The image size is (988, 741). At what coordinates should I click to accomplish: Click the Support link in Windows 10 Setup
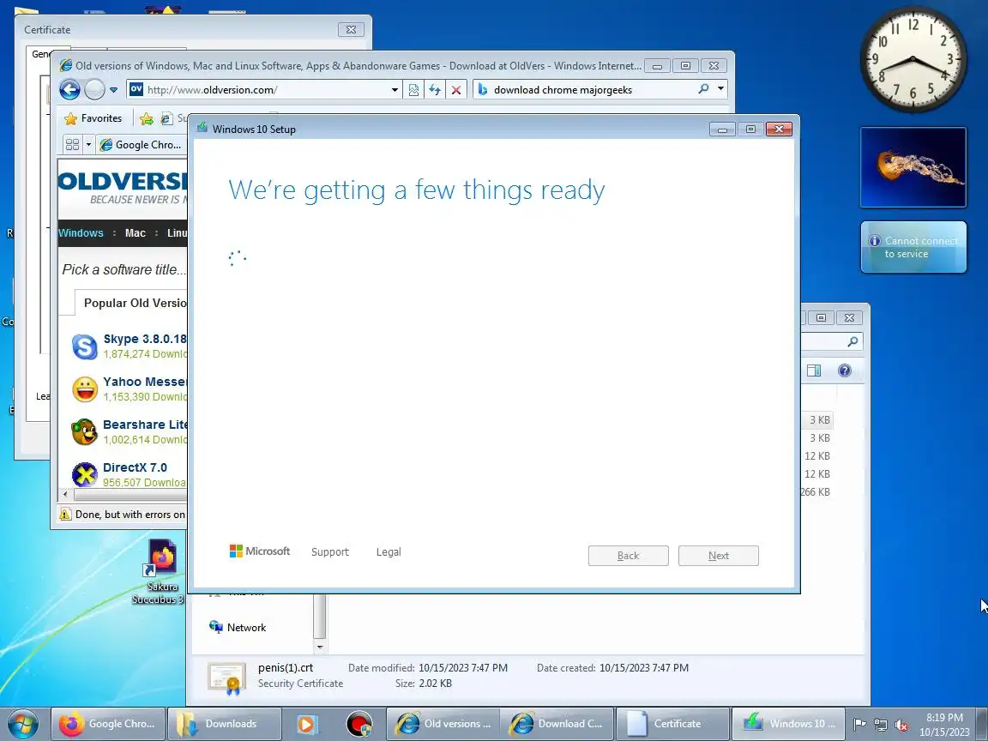click(x=329, y=551)
